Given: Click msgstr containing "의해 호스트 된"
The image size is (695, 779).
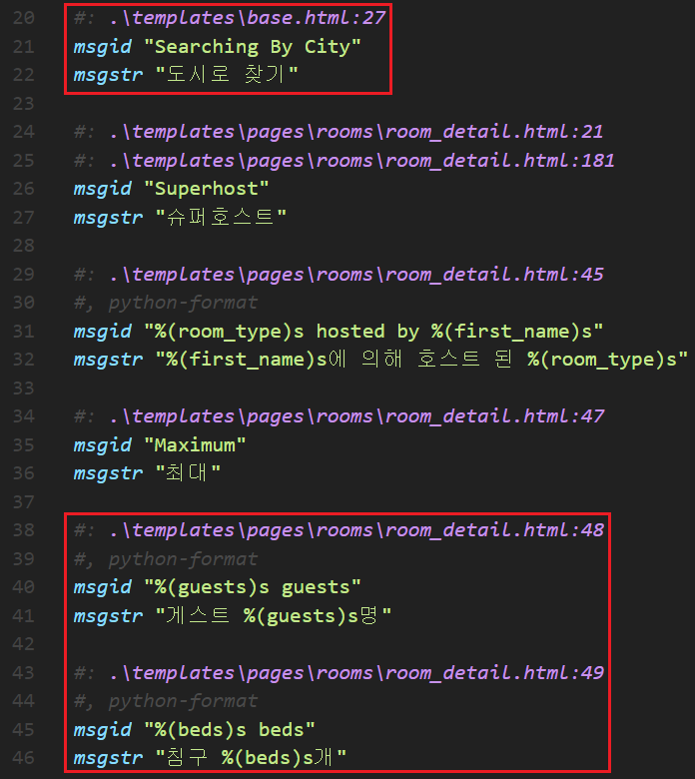Looking at the screenshot, I should pyautogui.click(x=380, y=360).
